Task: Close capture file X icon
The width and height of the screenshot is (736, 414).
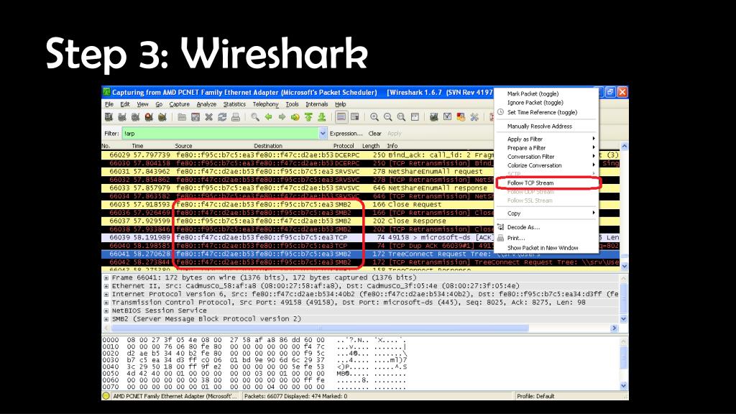Action: [209, 117]
